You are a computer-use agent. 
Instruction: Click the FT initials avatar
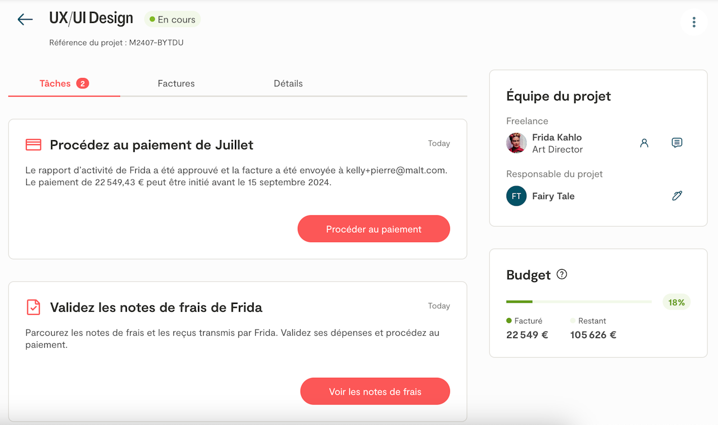point(516,196)
